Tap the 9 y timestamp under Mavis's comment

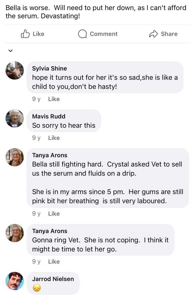click(x=36, y=138)
